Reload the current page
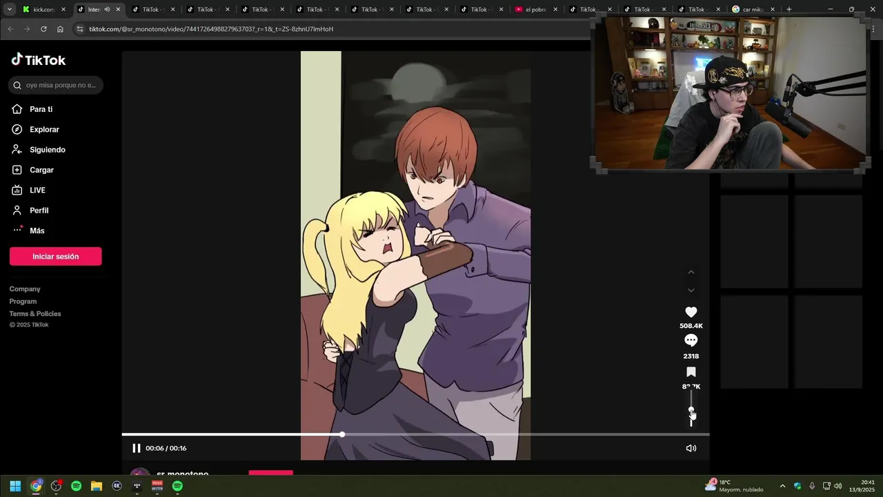Viewport: 883px width, 497px height. click(x=43, y=29)
